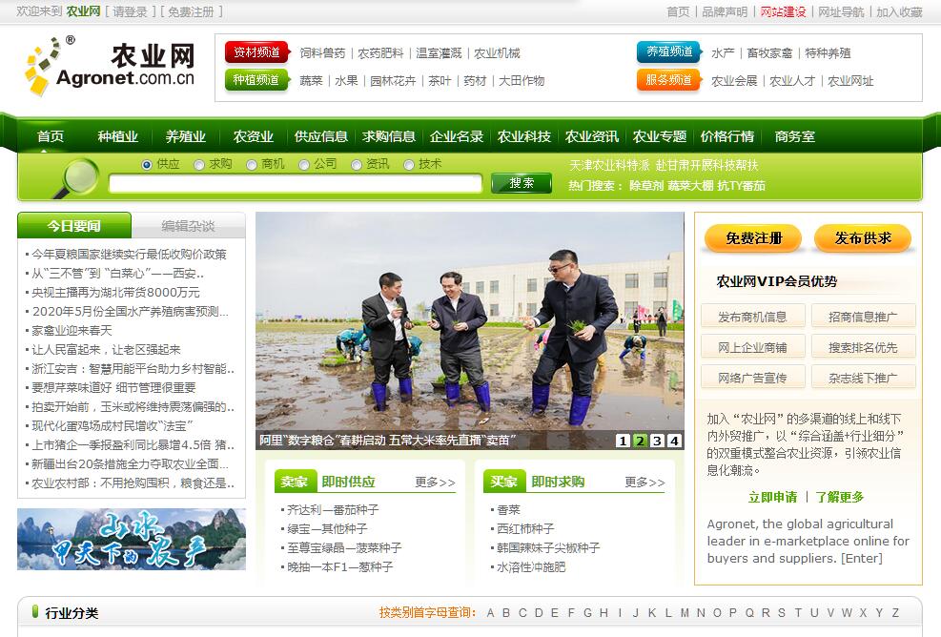Viewport: 941px width, 637px height.
Task: Click the green 卖家 seller badge
Action: (x=294, y=482)
